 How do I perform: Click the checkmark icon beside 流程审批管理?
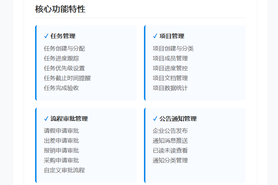pyautogui.click(x=46, y=119)
